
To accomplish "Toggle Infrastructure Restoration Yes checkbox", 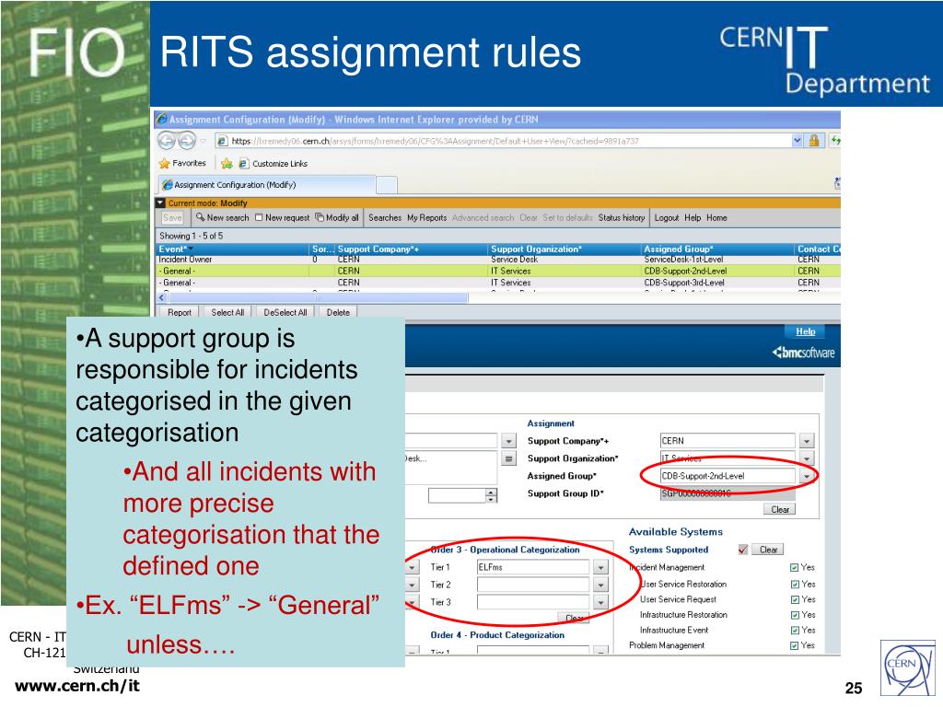I will [x=795, y=615].
